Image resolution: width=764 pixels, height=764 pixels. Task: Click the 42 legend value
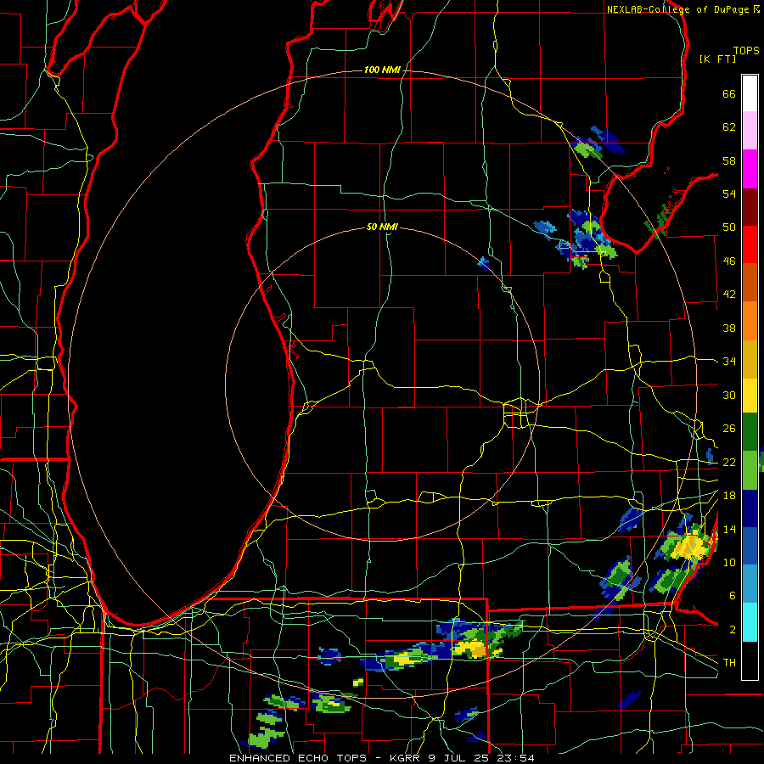coord(729,295)
